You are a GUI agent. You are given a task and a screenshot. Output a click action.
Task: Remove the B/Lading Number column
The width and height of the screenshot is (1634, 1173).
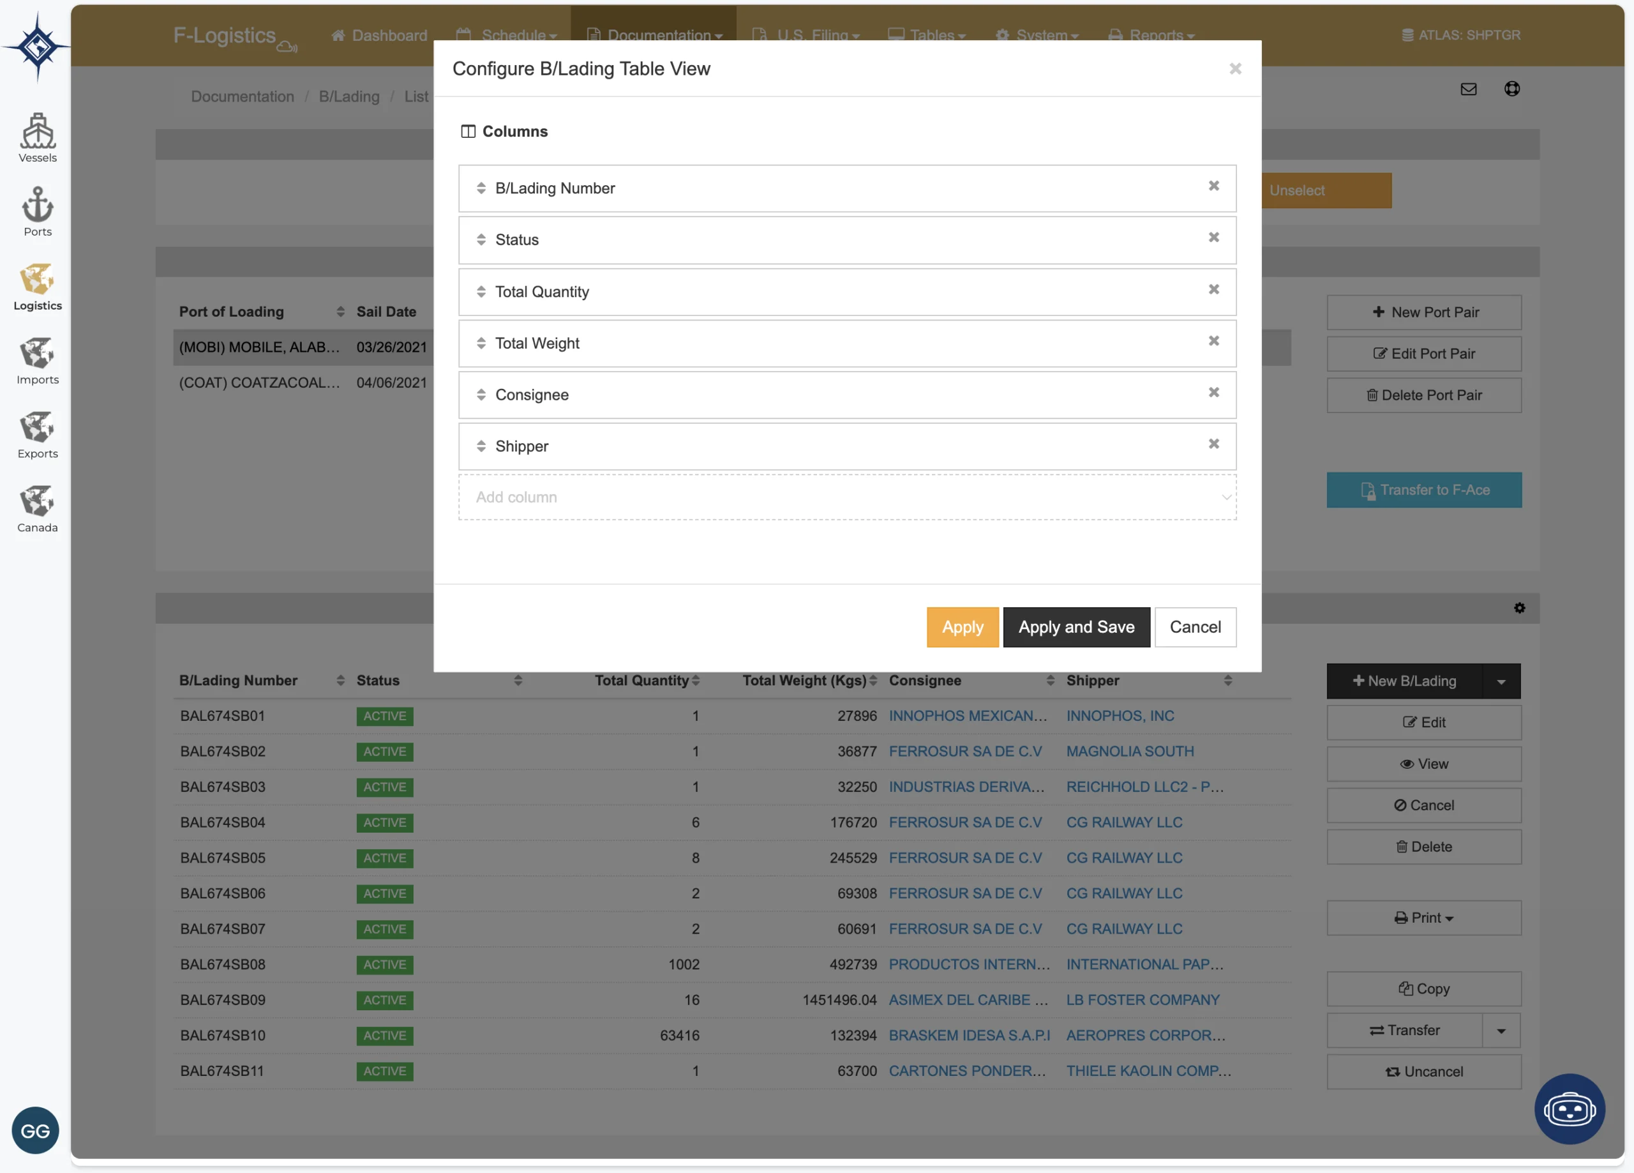coord(1213,186)
